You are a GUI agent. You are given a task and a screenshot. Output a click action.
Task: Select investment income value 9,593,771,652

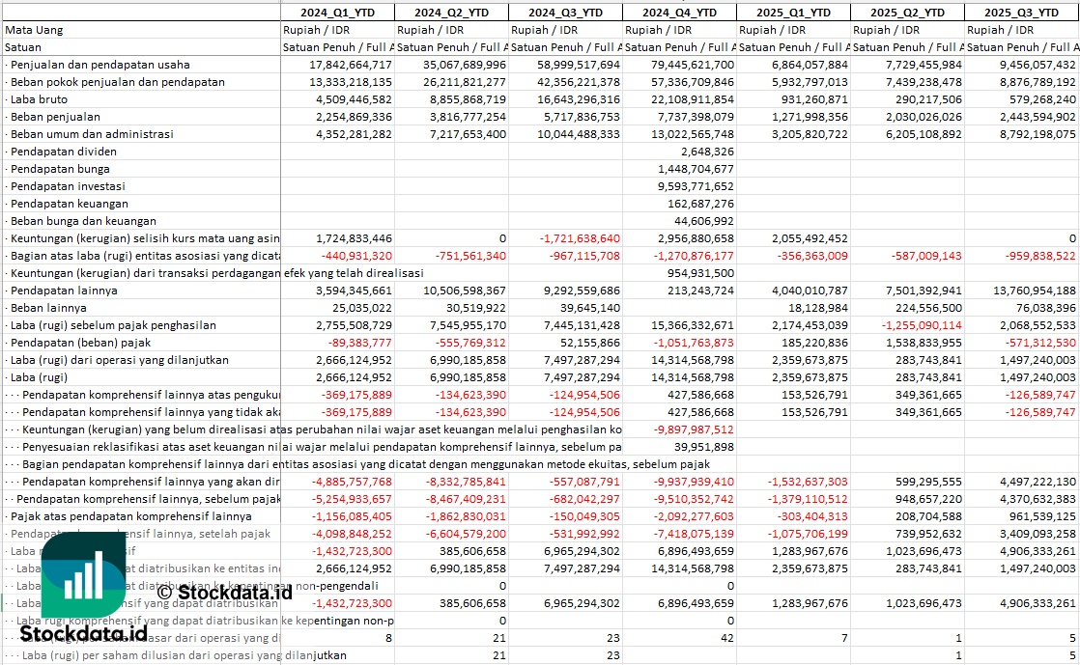pyautogui.click(x=696, y=186)
